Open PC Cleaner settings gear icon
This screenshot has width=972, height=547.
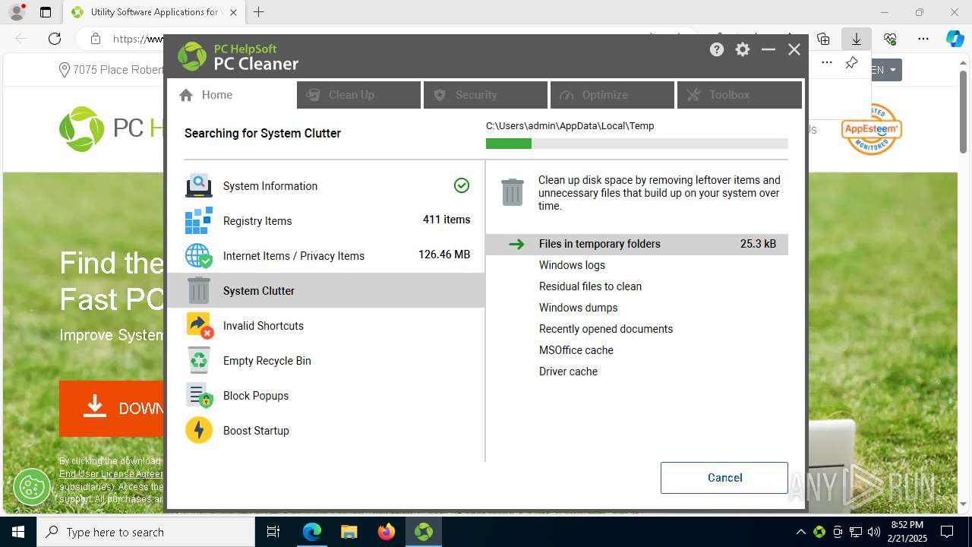click(743, 49)
